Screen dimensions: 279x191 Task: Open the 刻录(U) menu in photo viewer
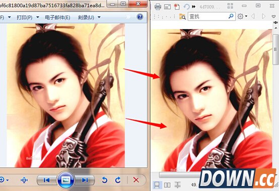(x=86, y=18)
